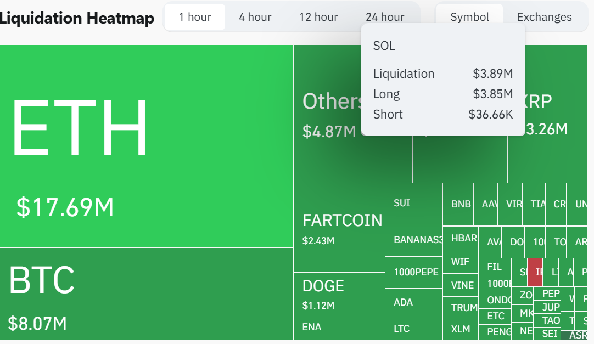Open the FARTCOIN $2.43M block
This screenshot has width=594, height=344.
(339, 228)
